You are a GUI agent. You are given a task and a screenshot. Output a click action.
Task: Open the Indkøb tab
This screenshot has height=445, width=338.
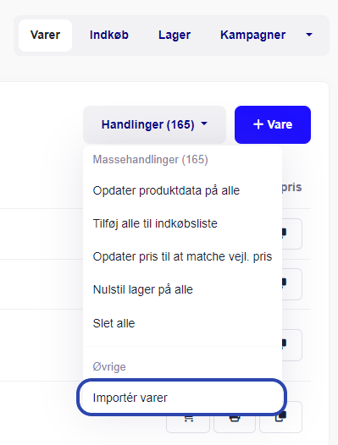pos(109,36)
